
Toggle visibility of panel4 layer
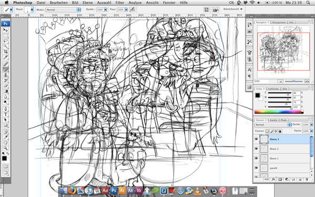pyautogui.click(x=256, y=168)
